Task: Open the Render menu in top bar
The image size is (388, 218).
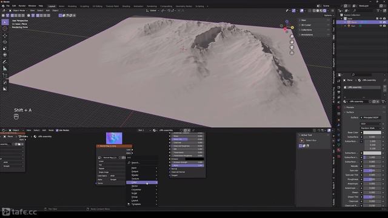Action: point(22,6)
